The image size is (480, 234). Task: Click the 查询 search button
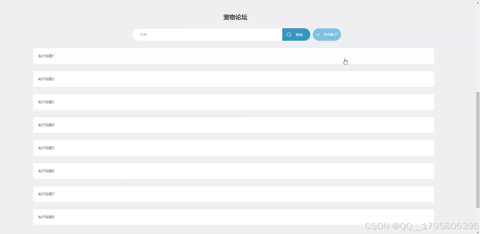coord(296,34)
